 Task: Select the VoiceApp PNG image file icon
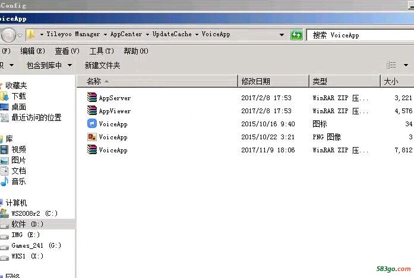92,136
